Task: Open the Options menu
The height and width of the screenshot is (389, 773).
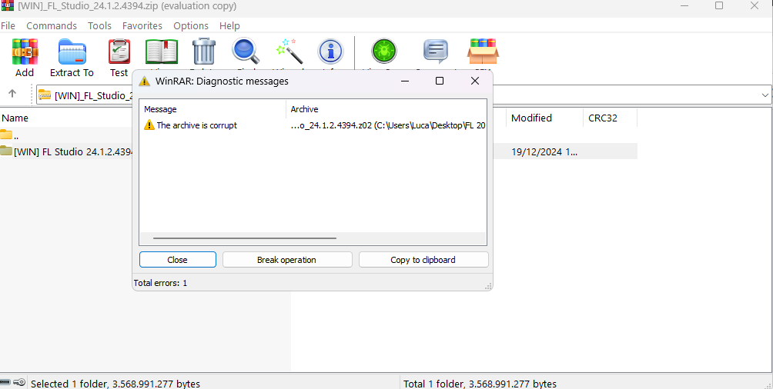Action: click(191, 25)
